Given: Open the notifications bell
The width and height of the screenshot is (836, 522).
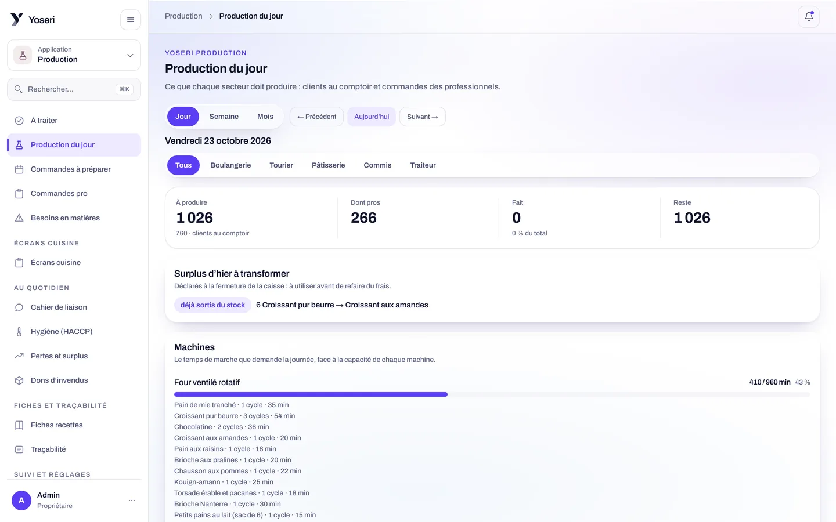Looking at the screenshot, I should (x=809, y=17).
